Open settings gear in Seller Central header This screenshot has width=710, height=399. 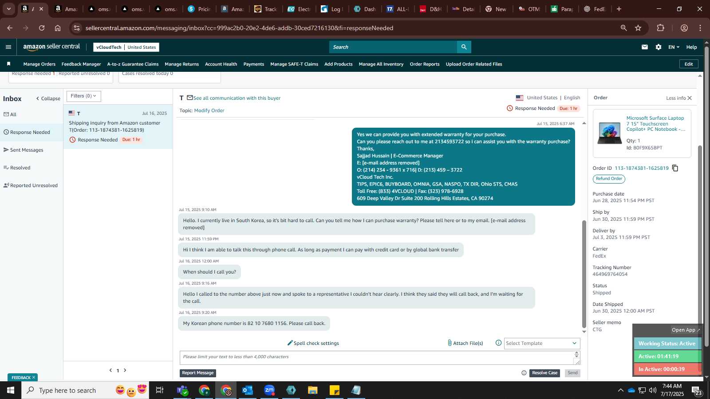click(x=659, y=47)
